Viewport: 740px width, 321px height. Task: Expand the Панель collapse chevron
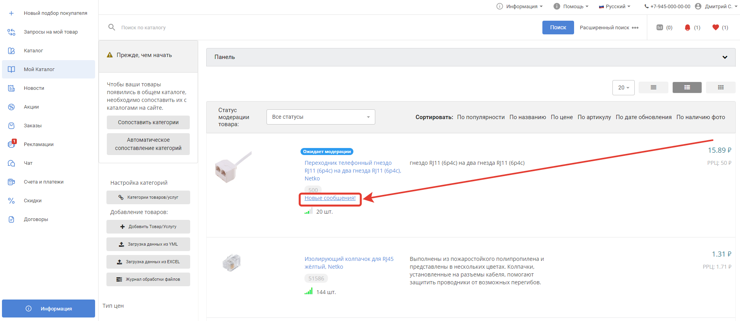725,57
